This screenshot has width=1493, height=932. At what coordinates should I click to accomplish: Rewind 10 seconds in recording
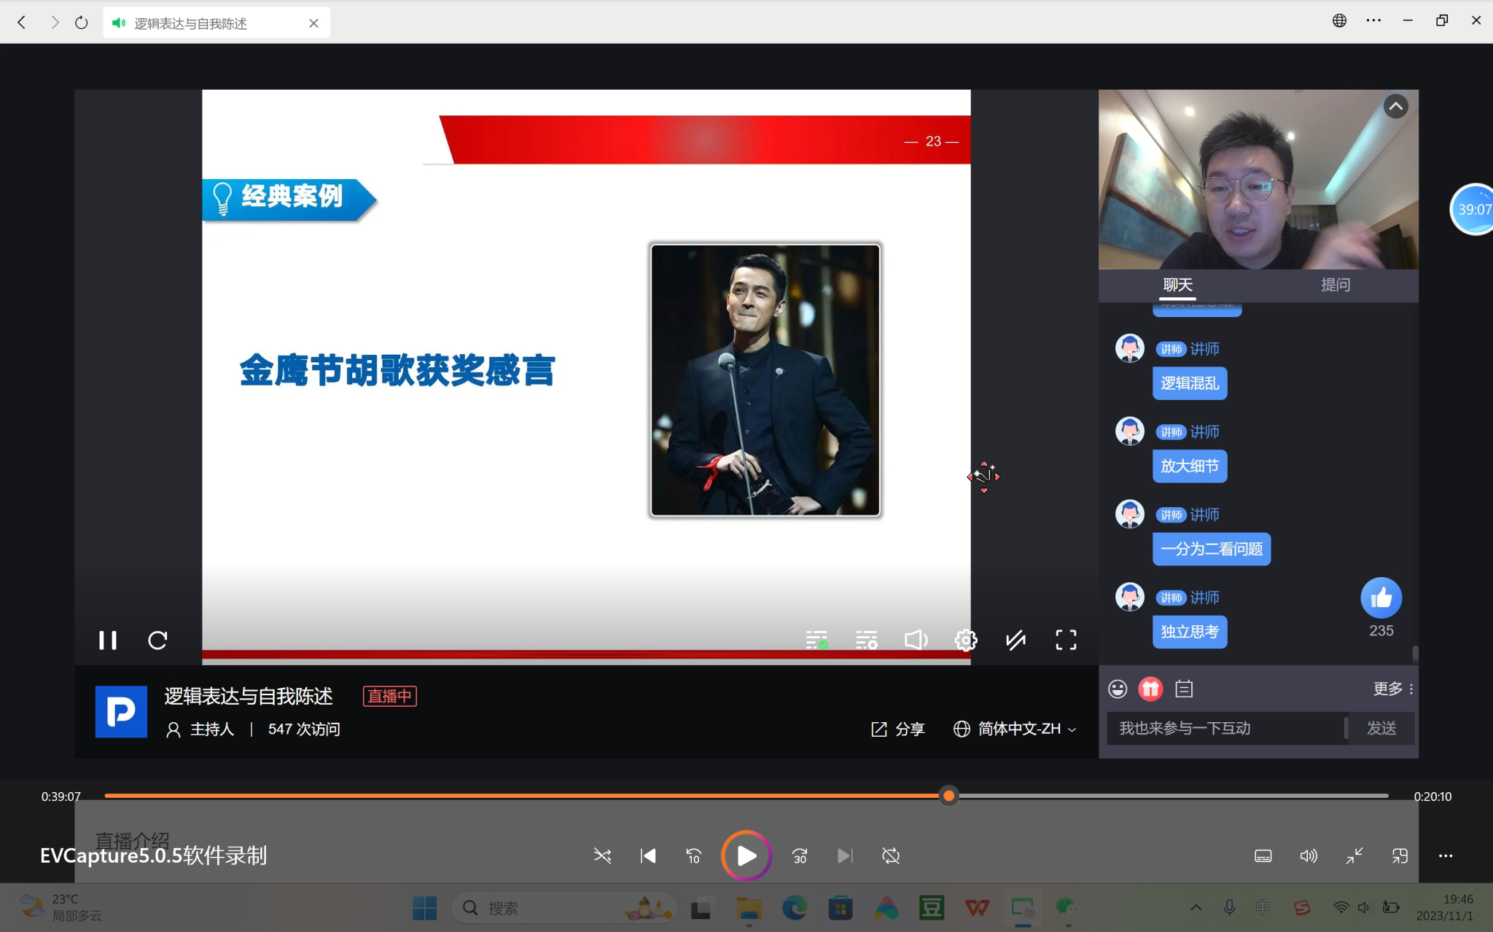coord(693,856)
